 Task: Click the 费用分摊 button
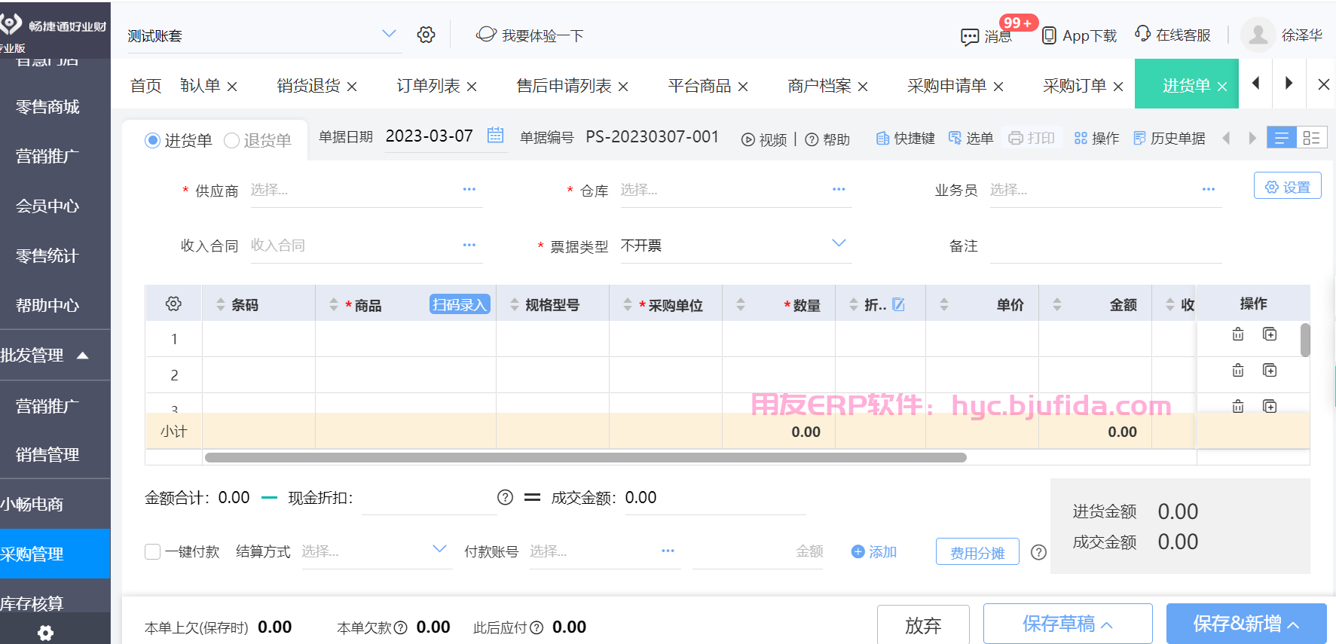click(x=977, y=552)
